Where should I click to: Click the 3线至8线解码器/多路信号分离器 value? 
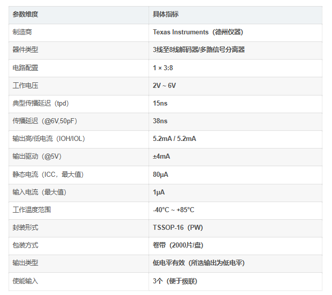pos(199,50)
